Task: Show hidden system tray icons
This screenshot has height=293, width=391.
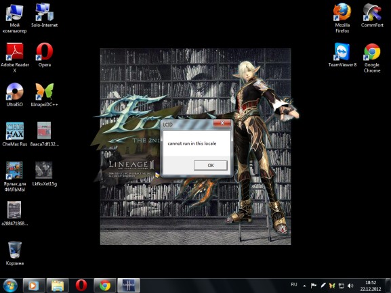Action: (x=304, y=286)
